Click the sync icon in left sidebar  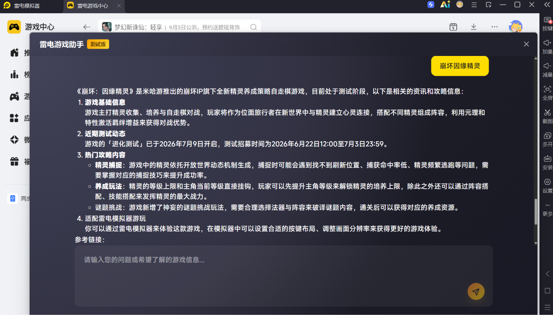(13, 198)
